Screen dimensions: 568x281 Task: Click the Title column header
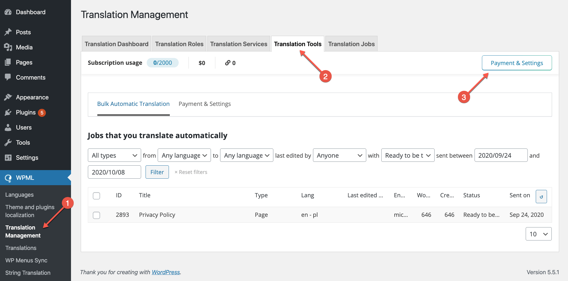[x=145, y=195]
